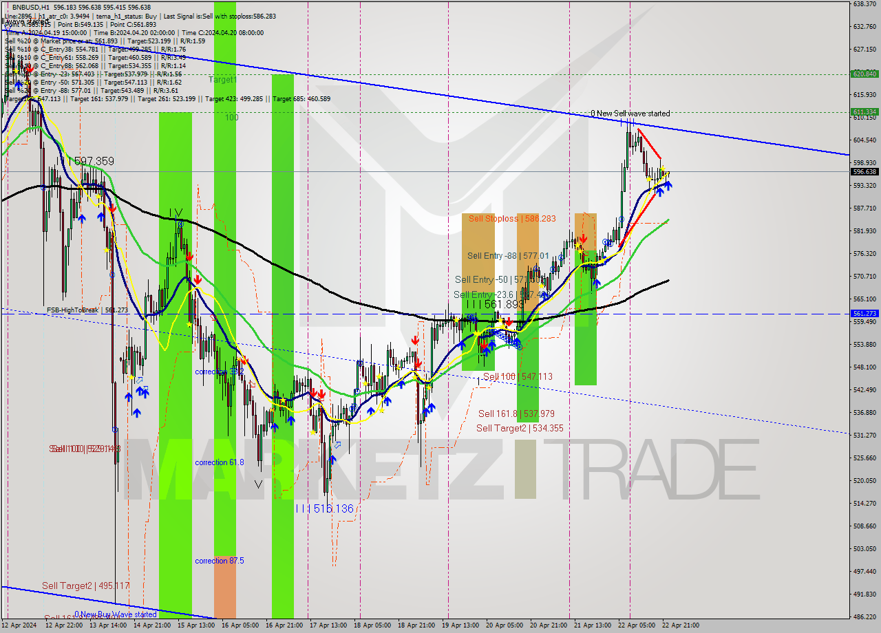Viewport: 881px width, 633px height.
Task: Click the '17 Apr 13:00' time axis label
Action: point(328,625)
